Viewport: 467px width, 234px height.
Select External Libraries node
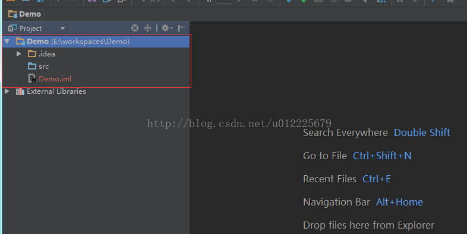coord(51,91)
